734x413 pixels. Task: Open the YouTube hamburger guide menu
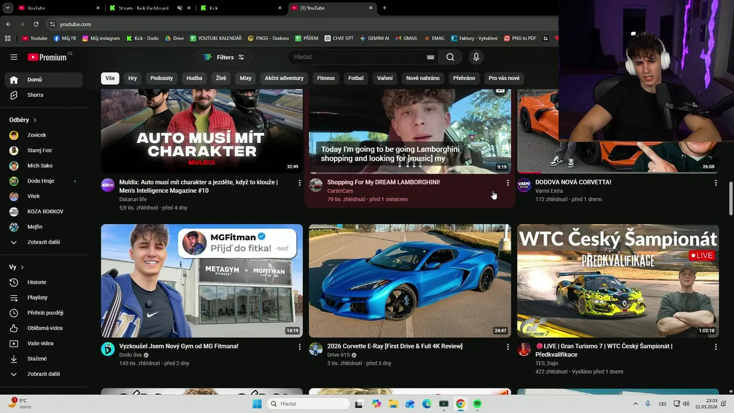point(14,57)
